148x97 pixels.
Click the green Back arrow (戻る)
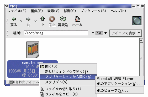coord(14,19)
